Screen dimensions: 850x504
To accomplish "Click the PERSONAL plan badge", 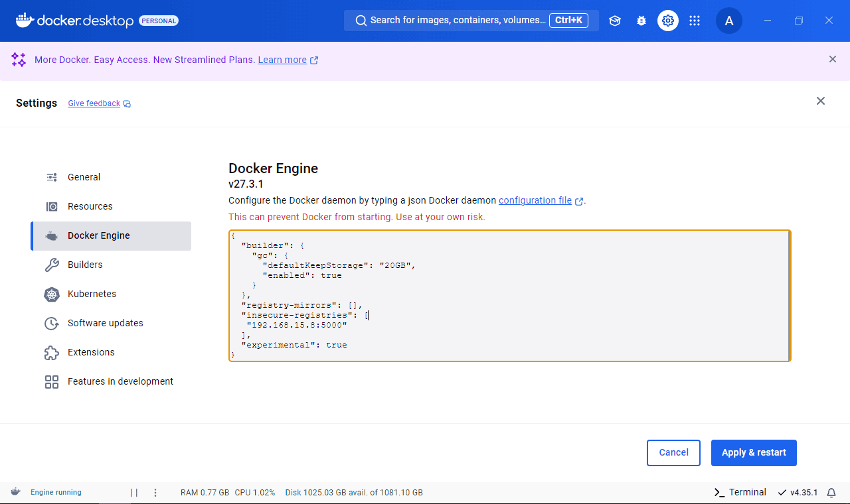I will pos(159,21).
